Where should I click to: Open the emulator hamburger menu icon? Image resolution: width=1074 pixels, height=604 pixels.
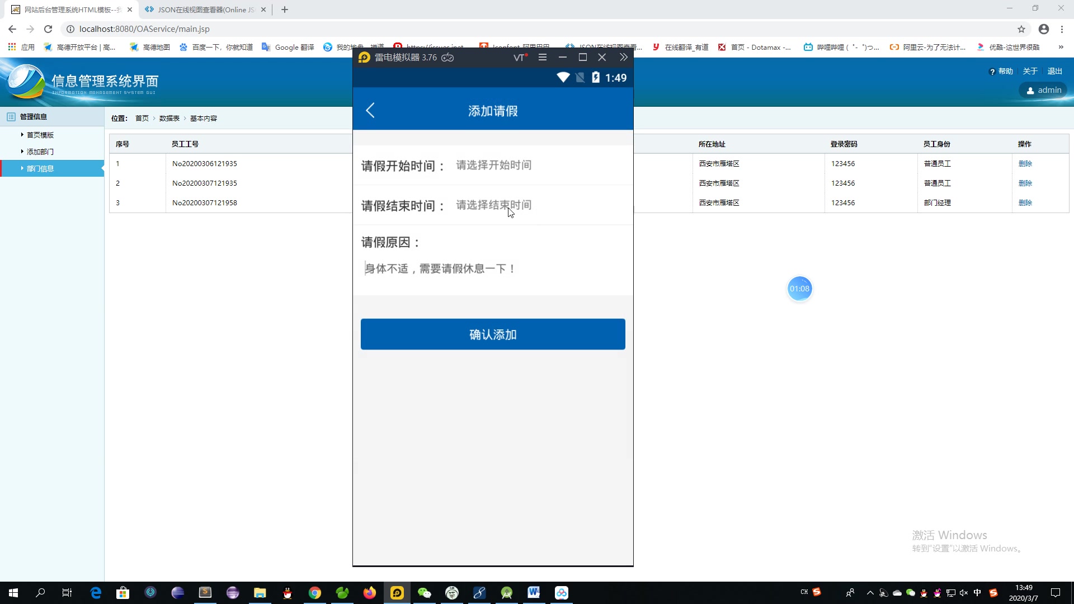(542, 57)
